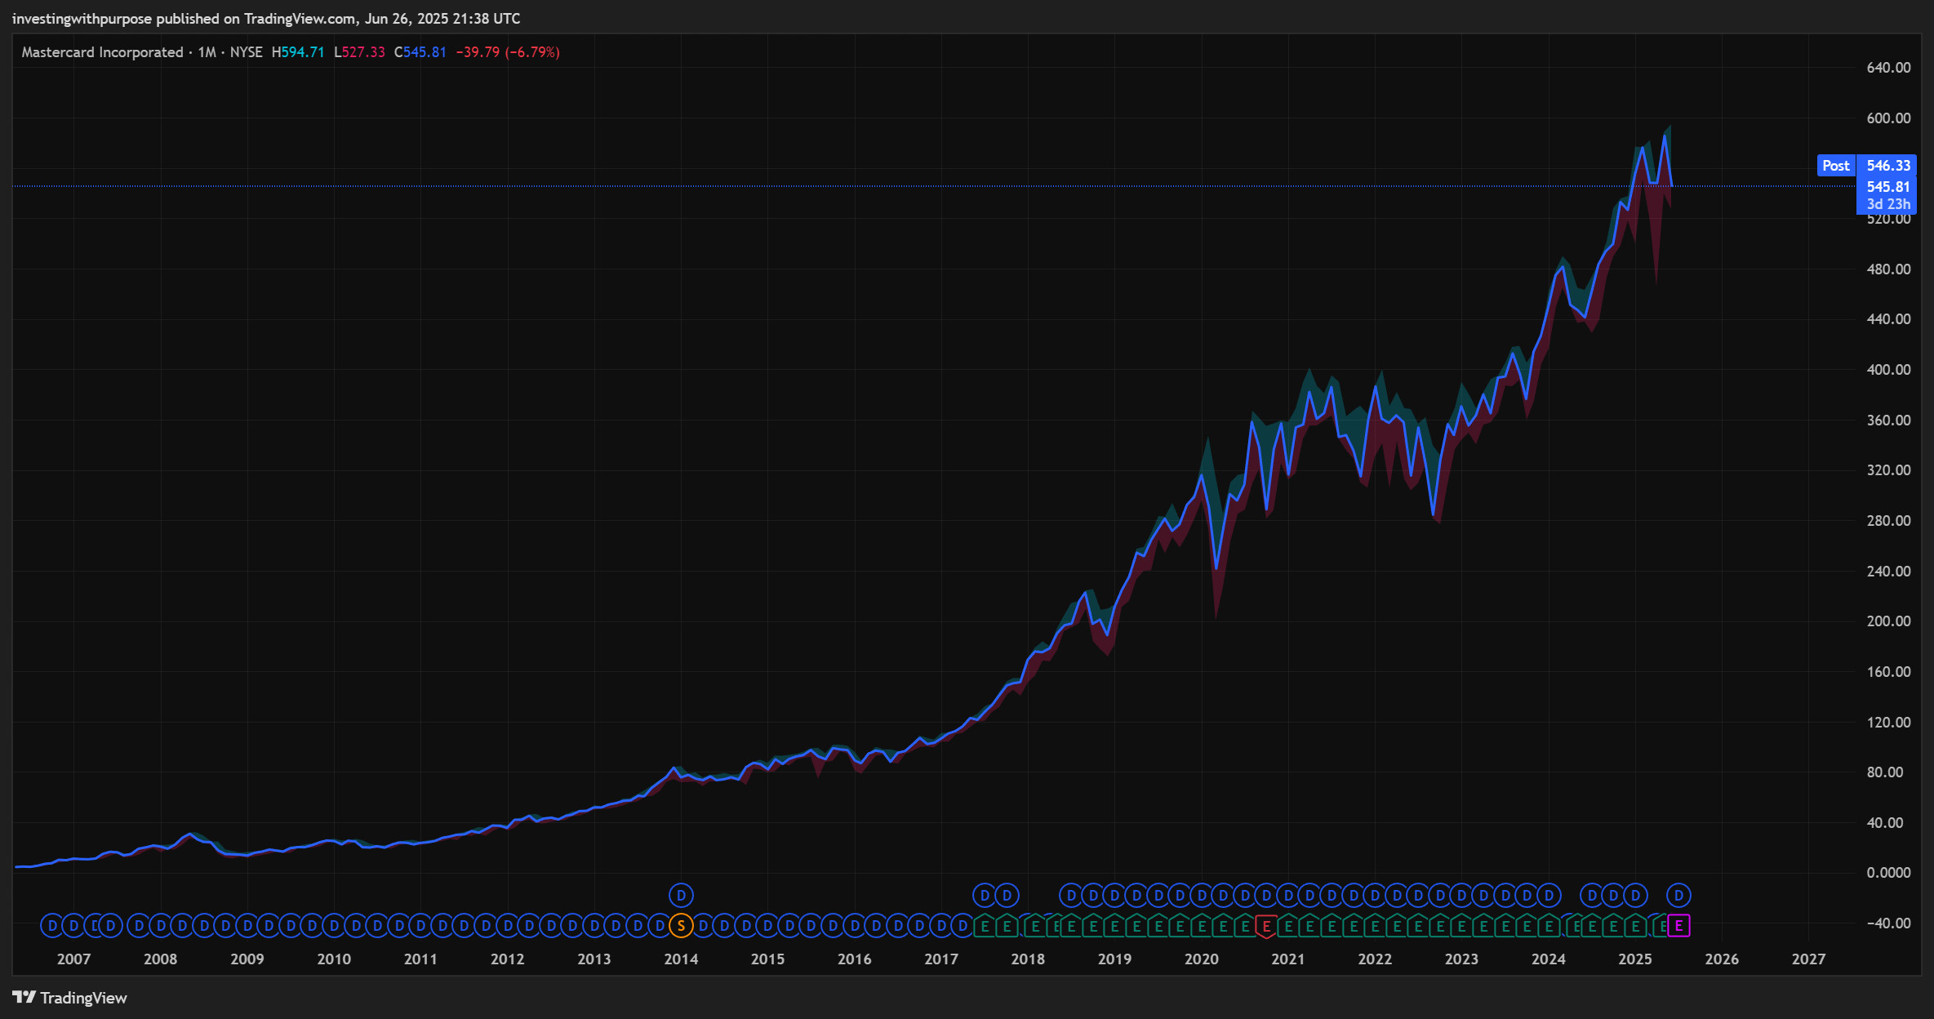This screenshot has width=1934, height=1019.
Task: Click the TradingView logo at bottom left
Action: coord(70,998)
